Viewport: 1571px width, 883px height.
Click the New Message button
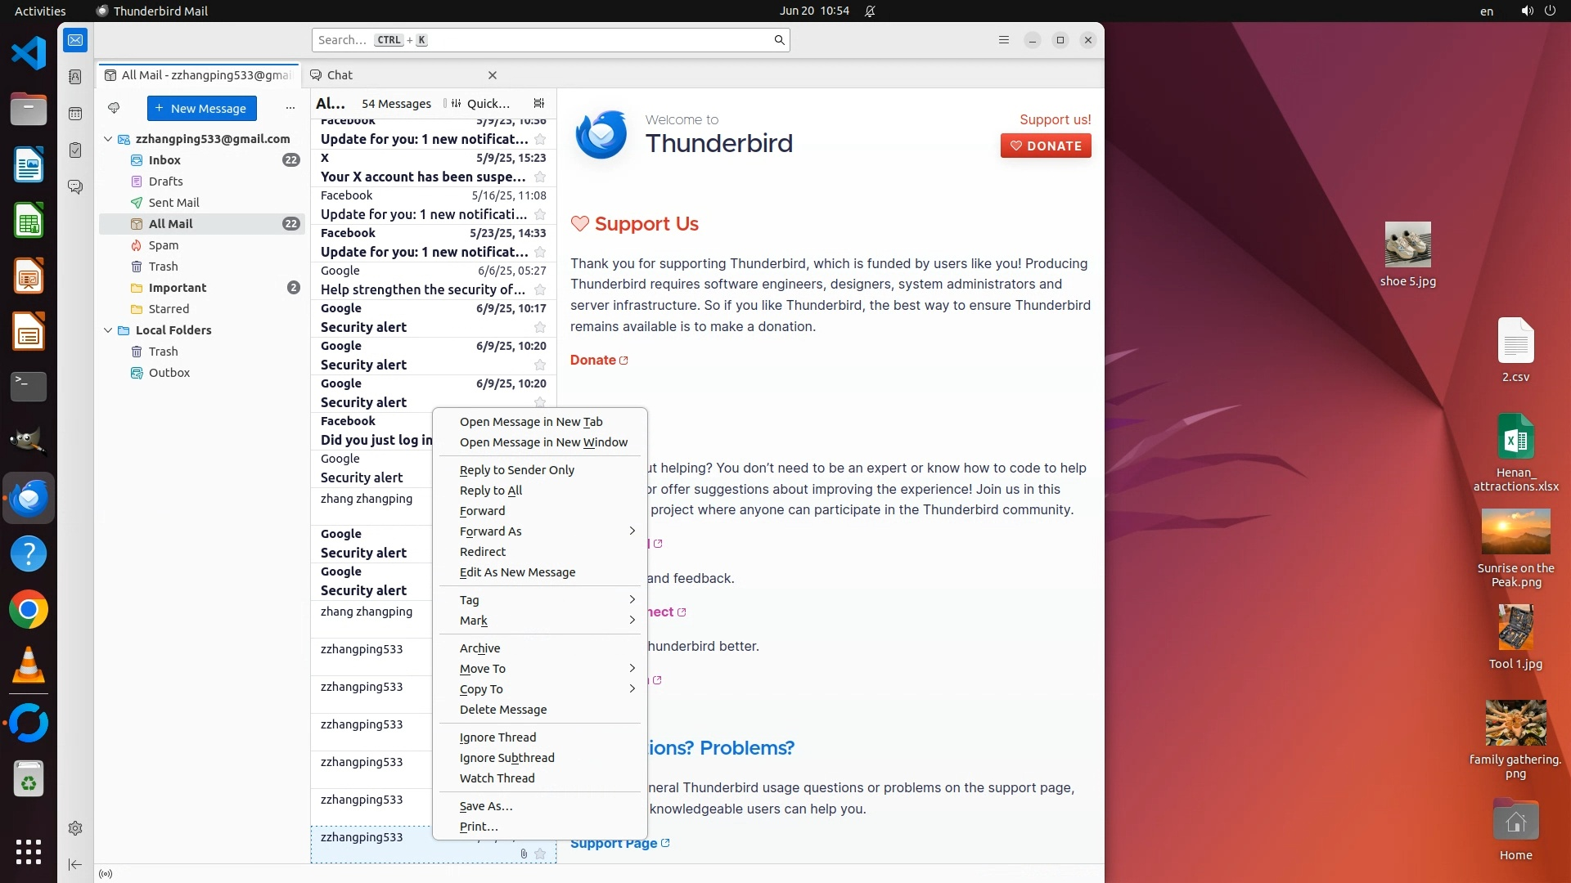[x=202, y=108]
